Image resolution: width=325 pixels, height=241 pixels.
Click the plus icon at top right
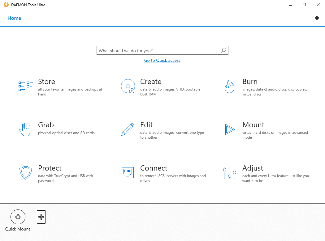317,18
